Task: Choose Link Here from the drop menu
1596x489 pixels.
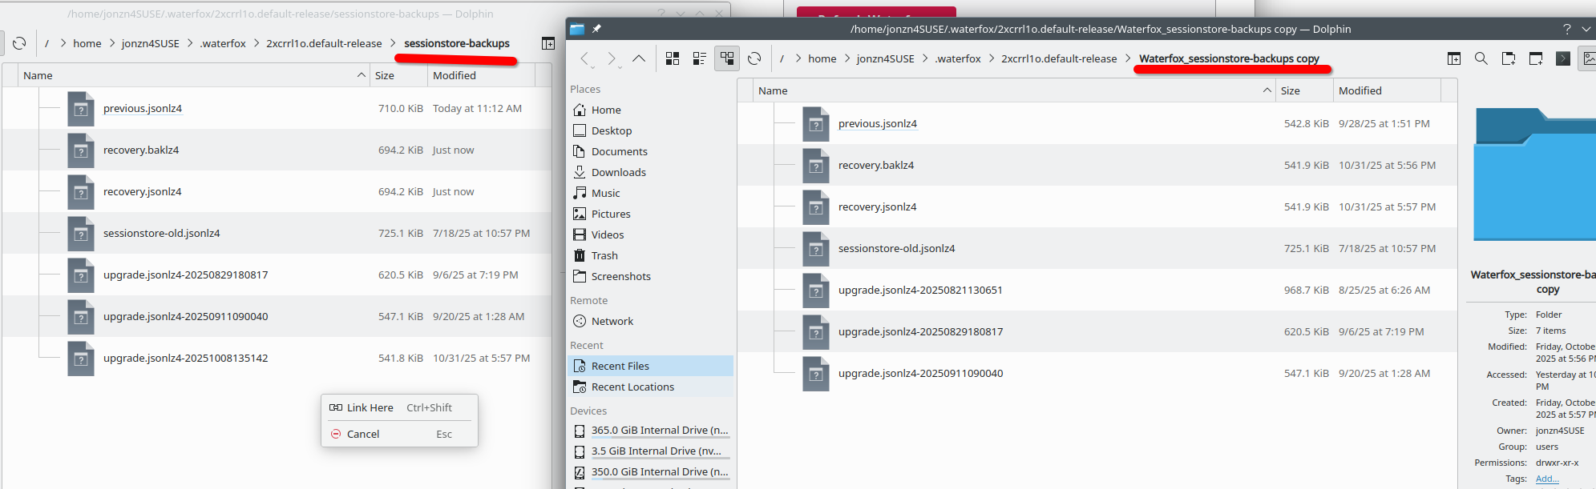Action: click(370, 407)
